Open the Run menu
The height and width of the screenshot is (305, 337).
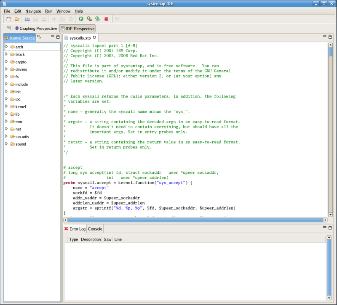pyautogui.click(x=49, y=11)
